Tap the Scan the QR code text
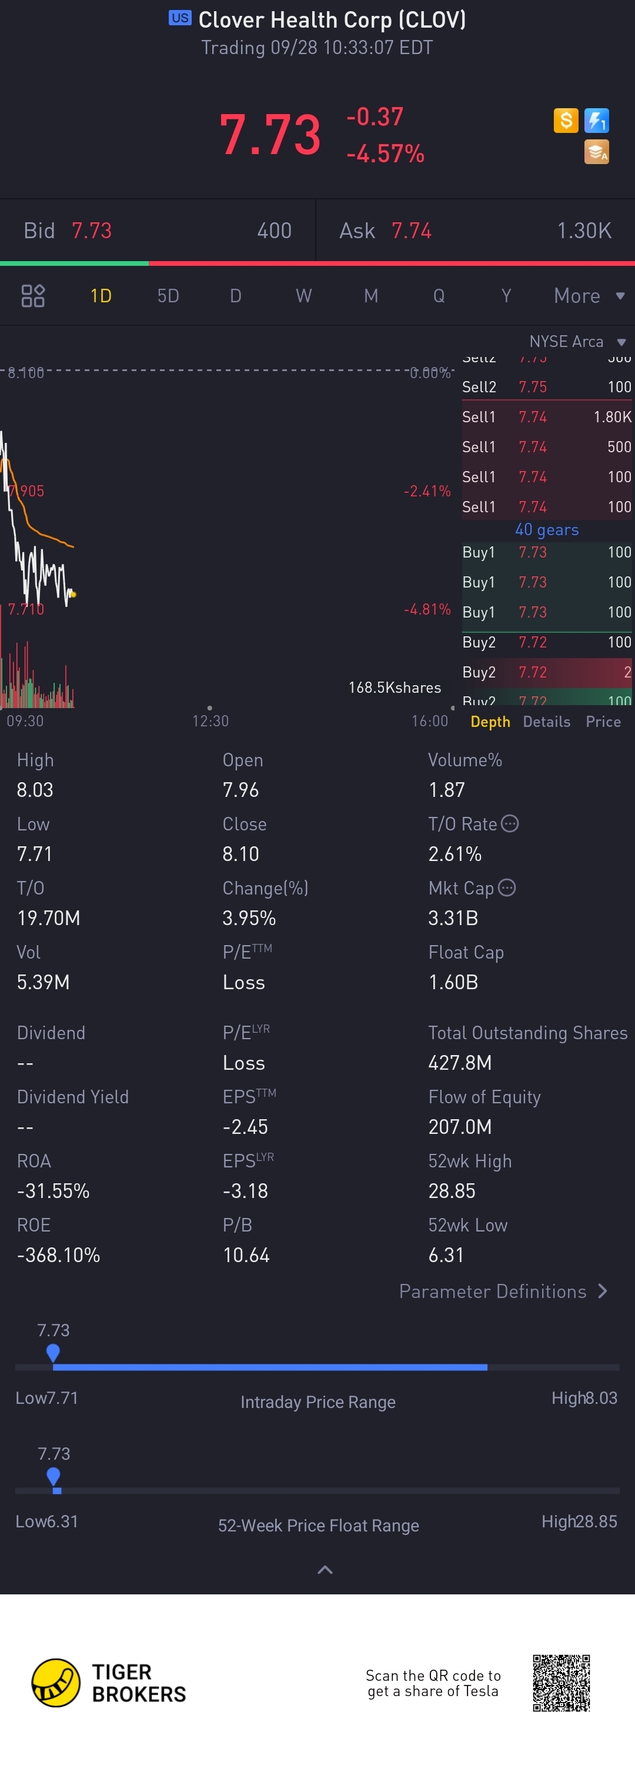The width and height of the screenshot is (635, 1772). (433, 1683)
